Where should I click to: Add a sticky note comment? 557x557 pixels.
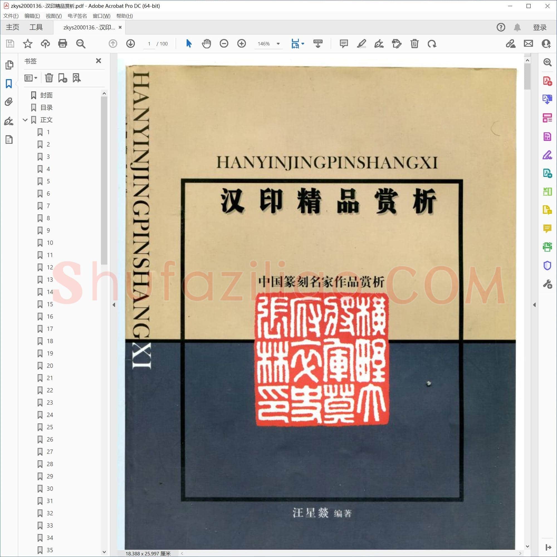click(344, 43)
